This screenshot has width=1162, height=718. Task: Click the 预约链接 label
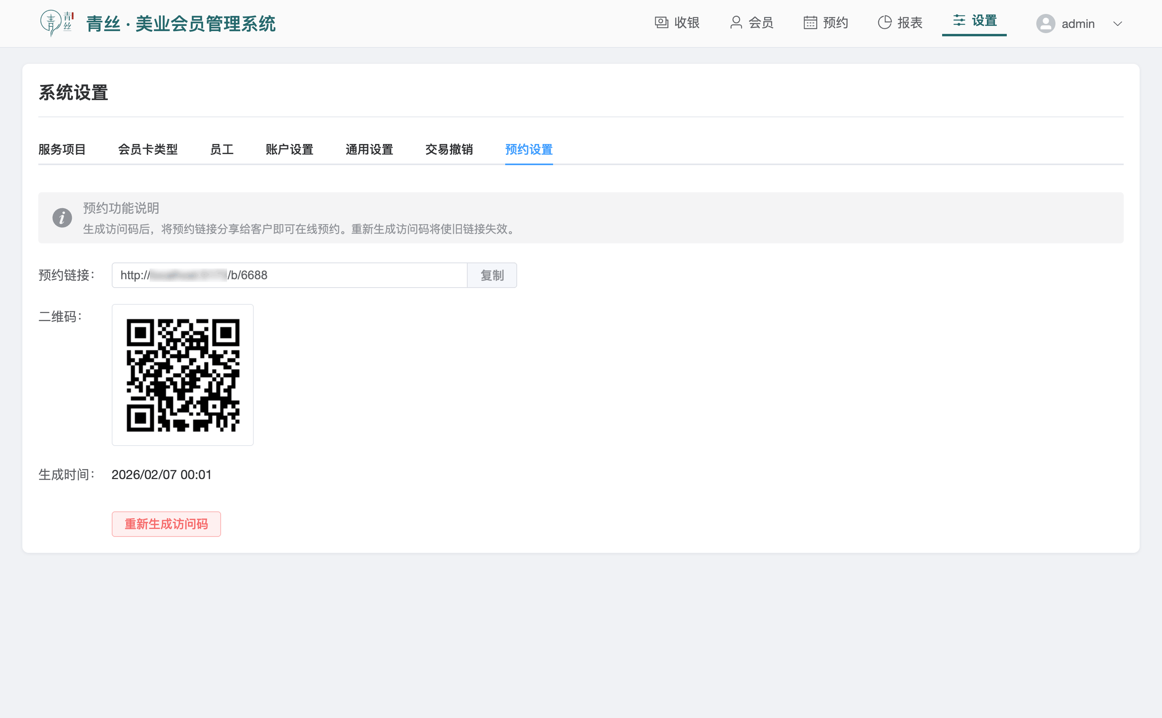[67, 275]
